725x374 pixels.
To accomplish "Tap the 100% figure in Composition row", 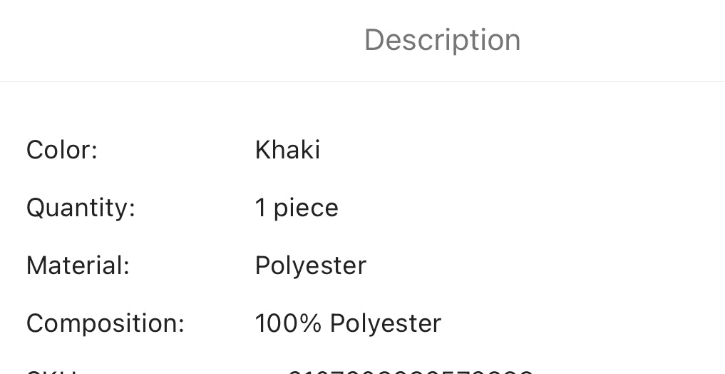I will 288,323.
